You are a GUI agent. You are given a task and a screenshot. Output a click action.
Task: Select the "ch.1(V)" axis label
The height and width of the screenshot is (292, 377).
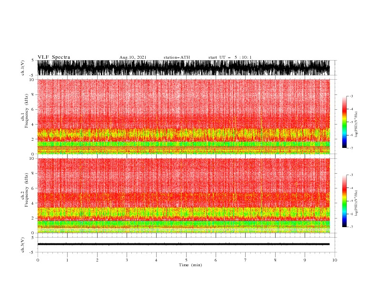23,68
